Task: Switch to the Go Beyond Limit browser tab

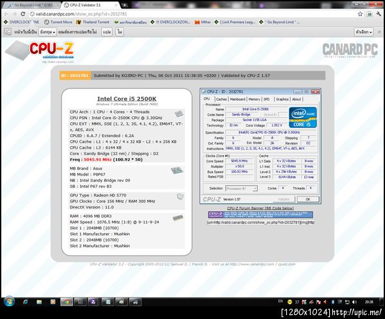Action: [32, 5]
